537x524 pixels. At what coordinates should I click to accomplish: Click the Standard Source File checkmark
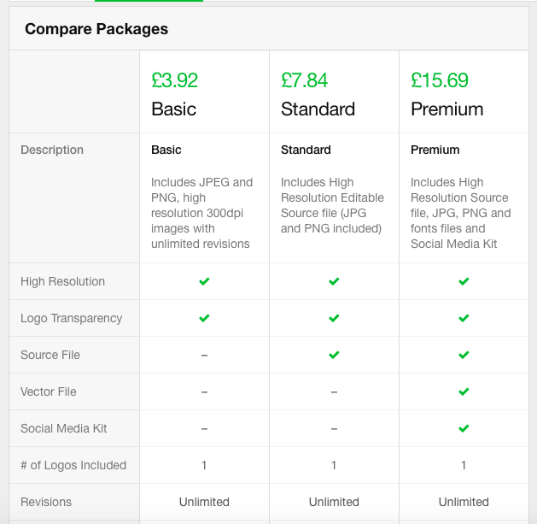tap(334, 355)
